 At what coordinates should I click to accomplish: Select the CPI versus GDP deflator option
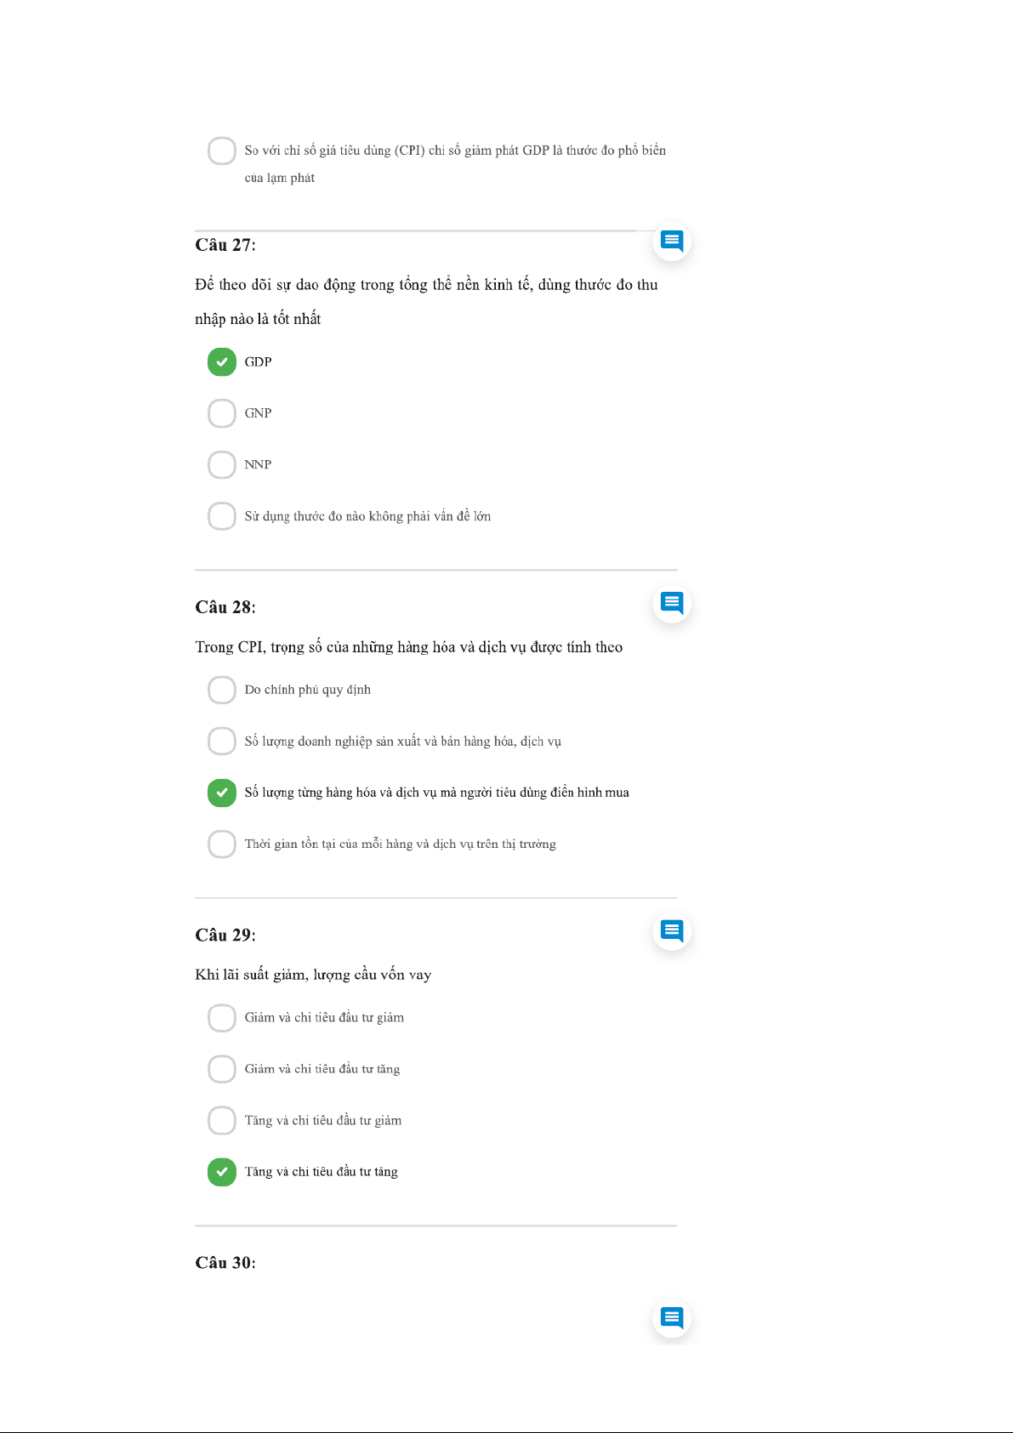tap(222, 151)
